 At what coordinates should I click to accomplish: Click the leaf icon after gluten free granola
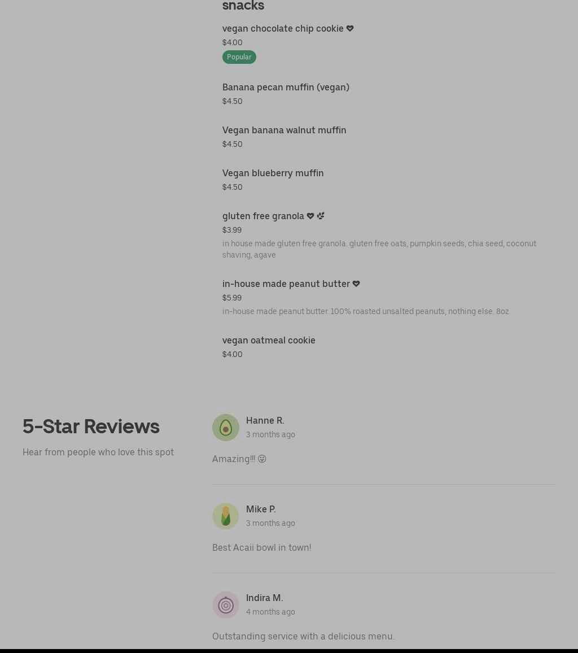pos(321,216)
